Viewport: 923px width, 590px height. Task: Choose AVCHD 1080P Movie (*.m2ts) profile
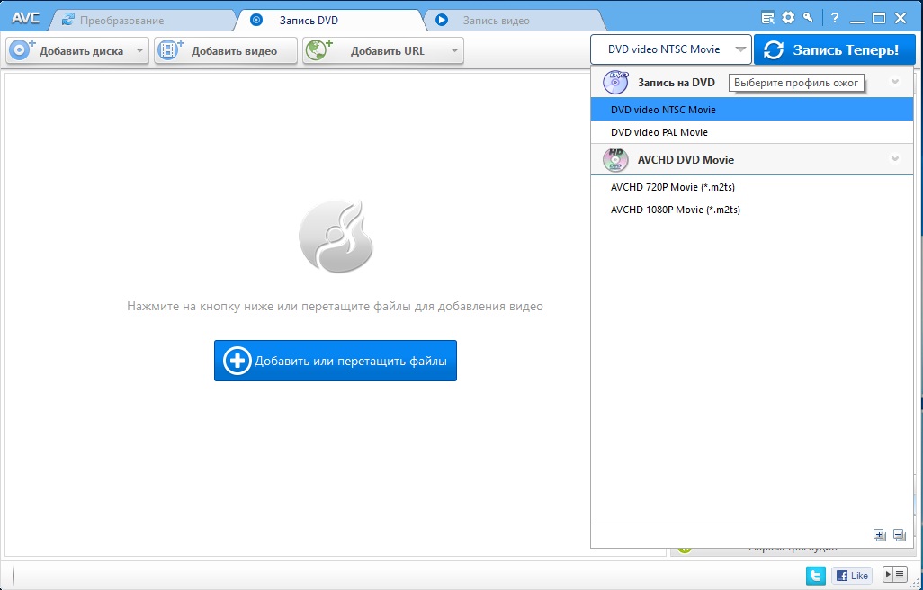click(675, 210)
